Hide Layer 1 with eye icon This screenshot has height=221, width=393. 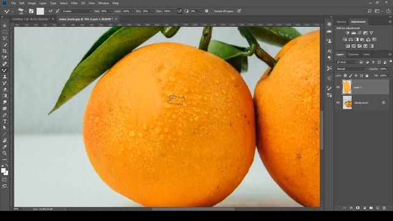[x=338, y=87]
